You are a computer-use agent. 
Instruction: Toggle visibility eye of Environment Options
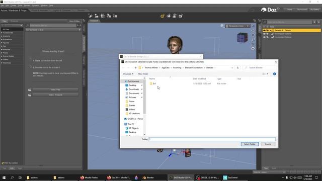tap(264, 37)
